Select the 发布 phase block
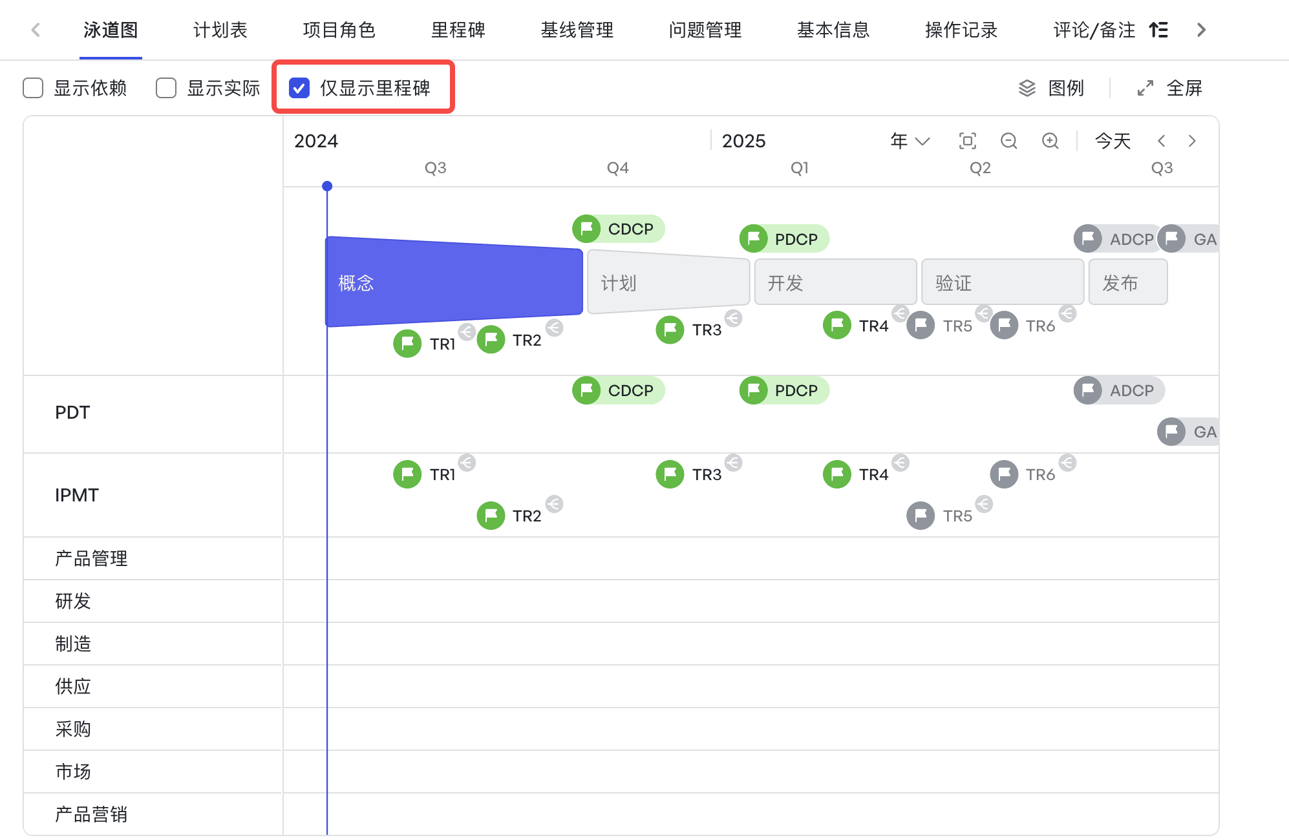The width and height of the screenshot is (1289, 840). (x=1128, y=282)
